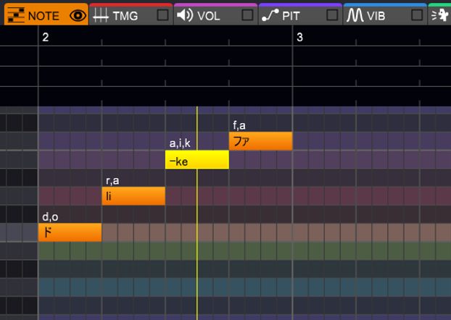Screen dimensions: 451x320
Task: Enable the VOL visibility checkbox
Action: click(247, 15)
